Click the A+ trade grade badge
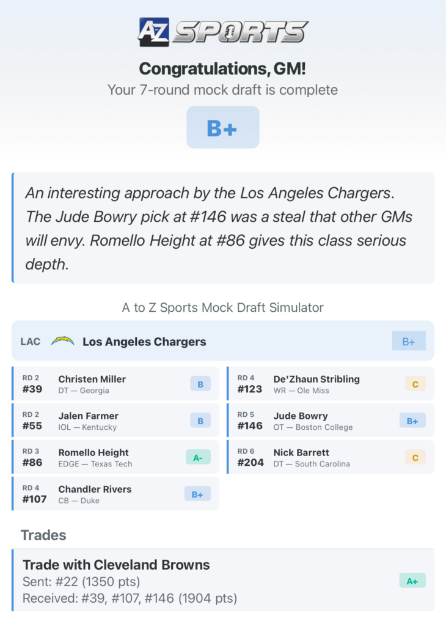The width and height of the screenshot is (446, 626). point(412,580)
